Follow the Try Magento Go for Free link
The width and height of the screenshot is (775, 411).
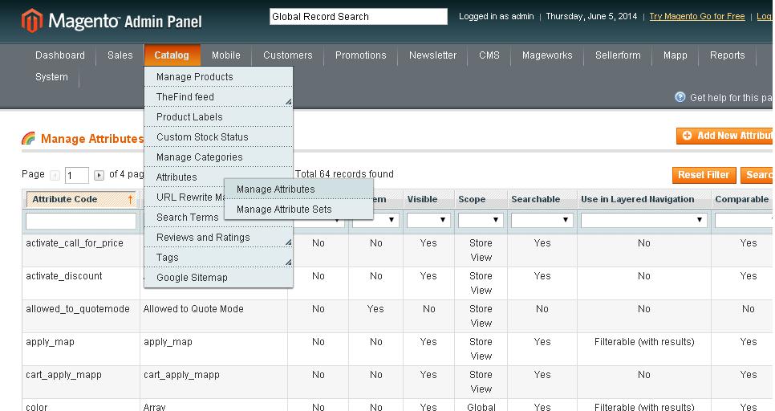point(696,16)
